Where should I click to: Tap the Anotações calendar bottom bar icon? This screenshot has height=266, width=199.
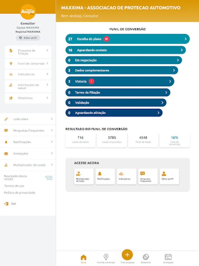pyautogui.click(x=168, y=257)
